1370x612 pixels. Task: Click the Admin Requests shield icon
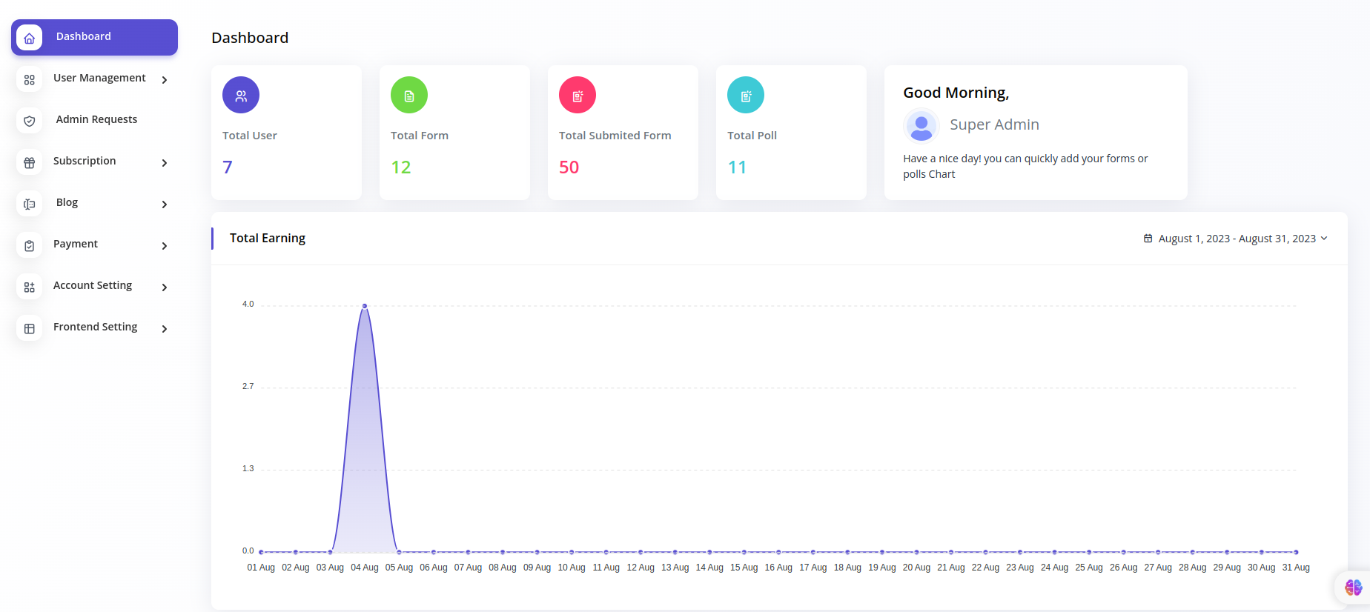29,121
